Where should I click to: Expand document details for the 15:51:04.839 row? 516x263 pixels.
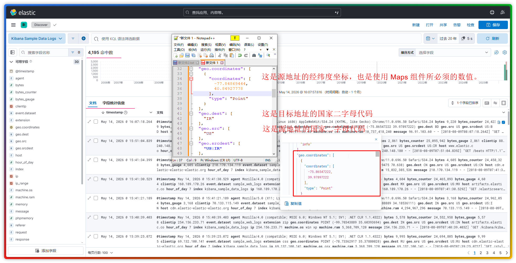pyautogui.click(x=89, y=141)
